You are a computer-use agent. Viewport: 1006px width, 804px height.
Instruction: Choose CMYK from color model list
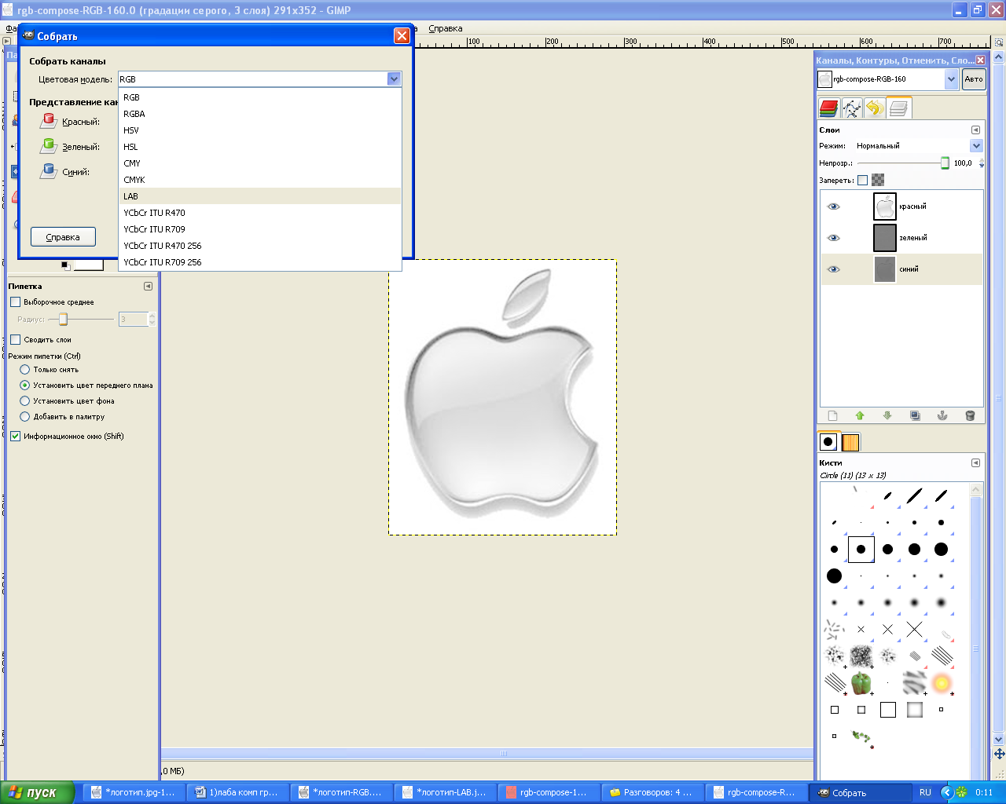point(260,180)
